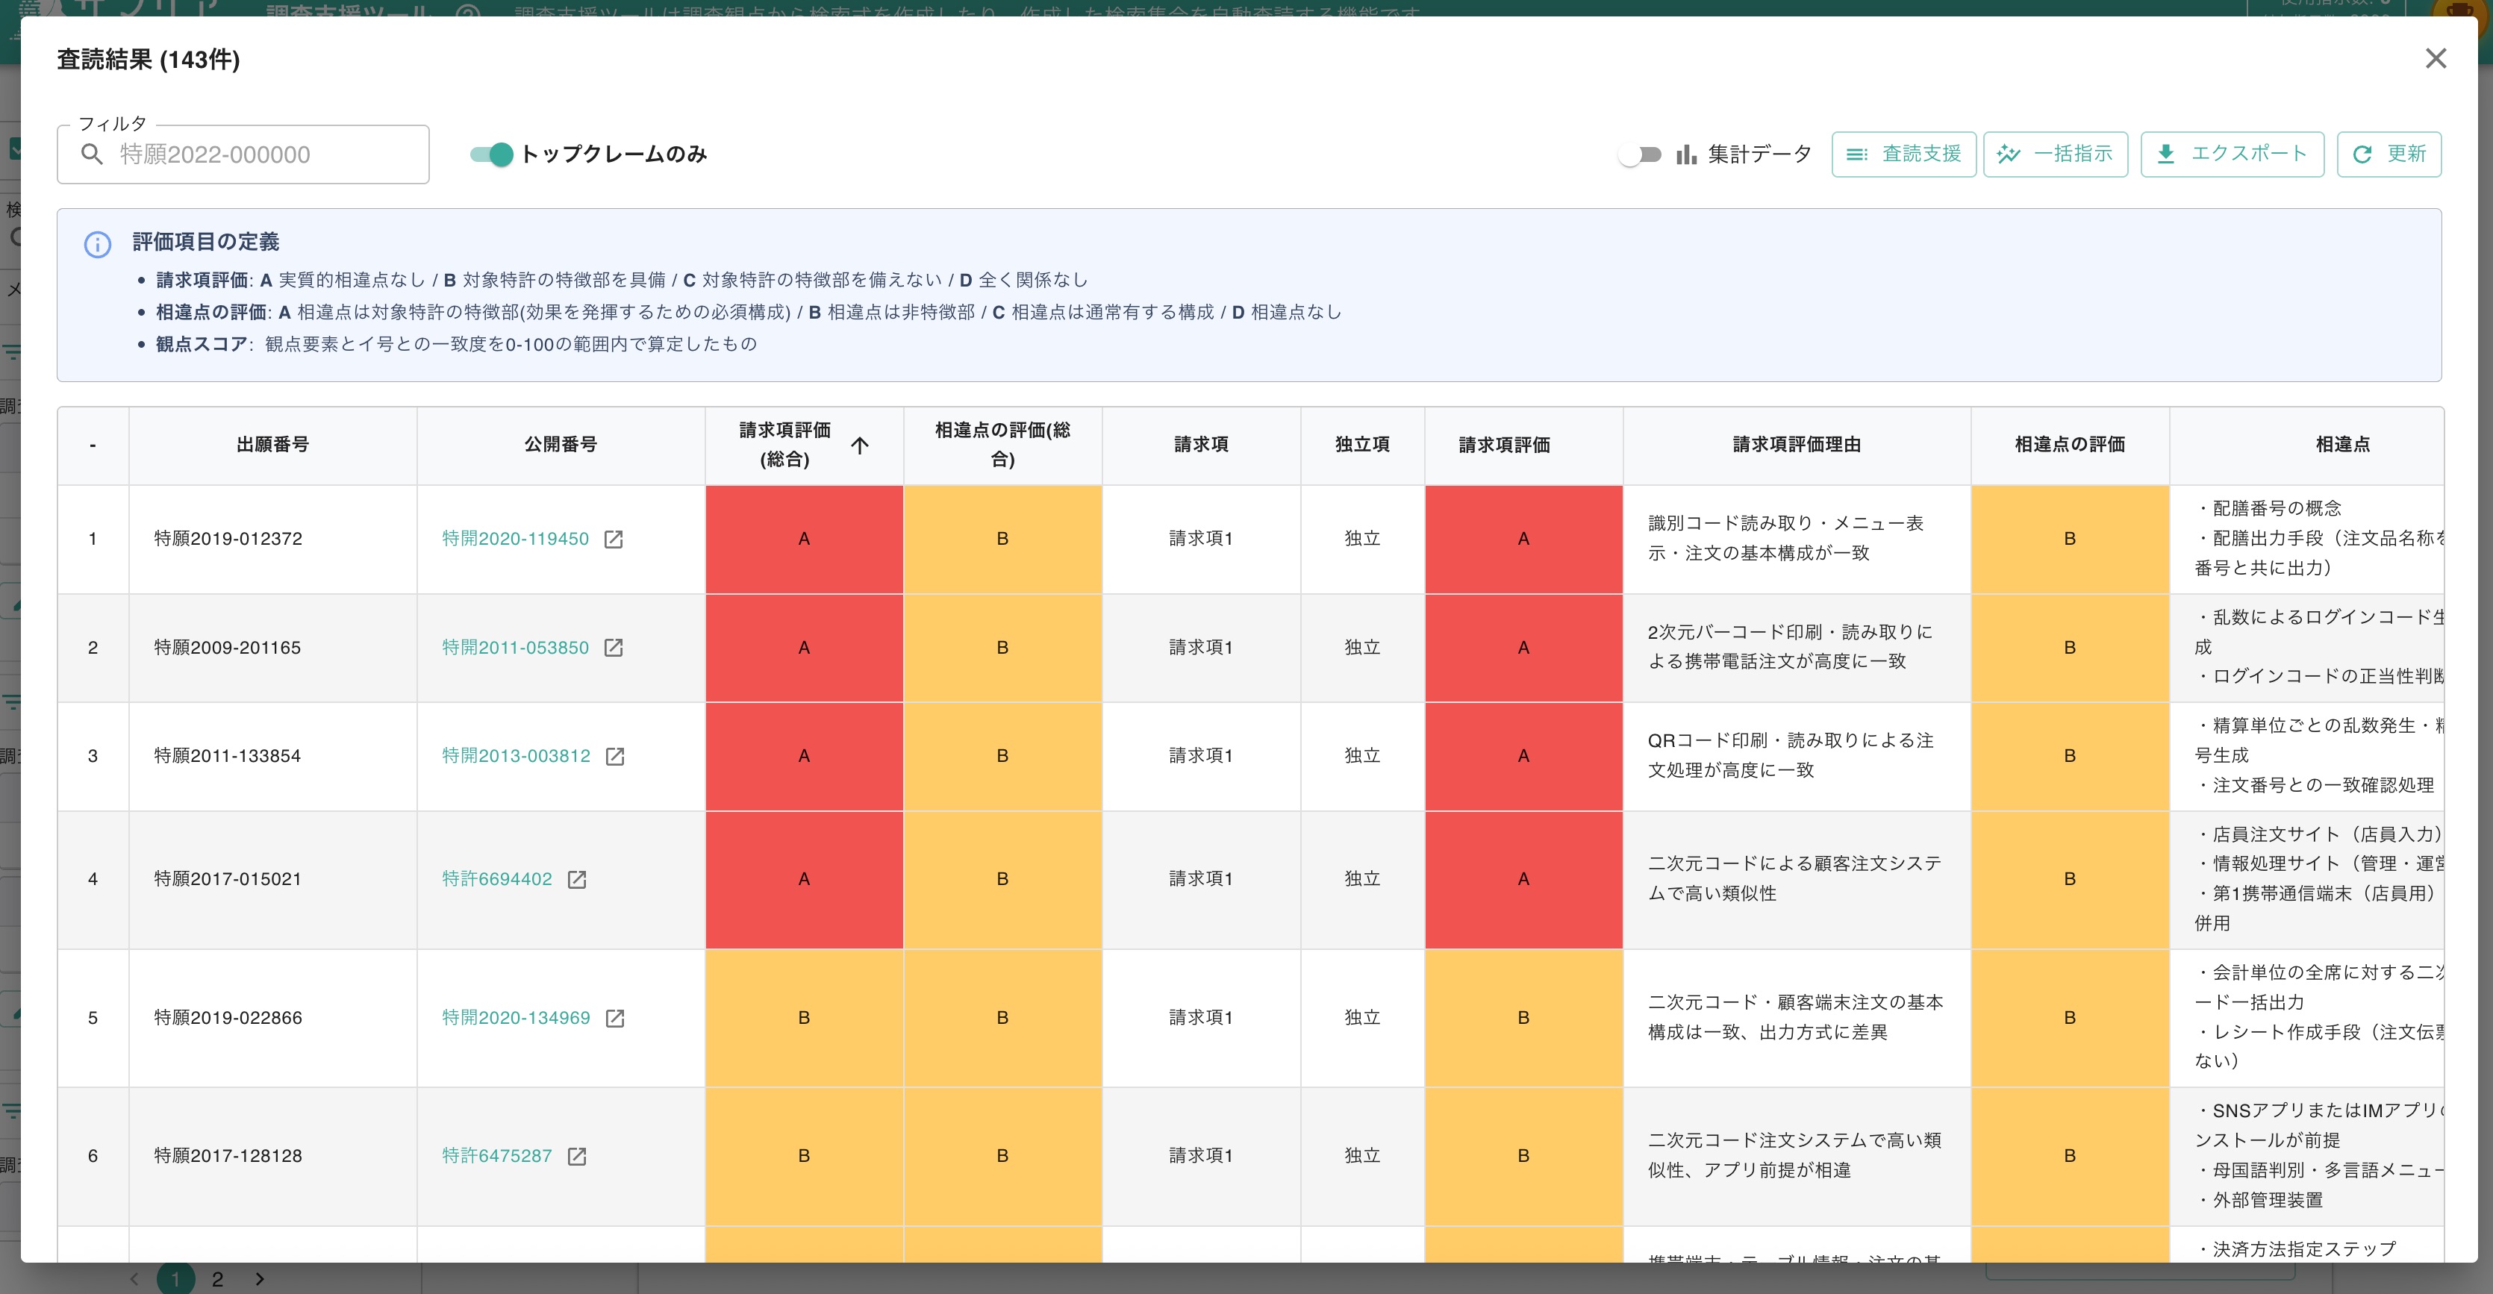Click next page arrow in background pagination

(259, 1278)
